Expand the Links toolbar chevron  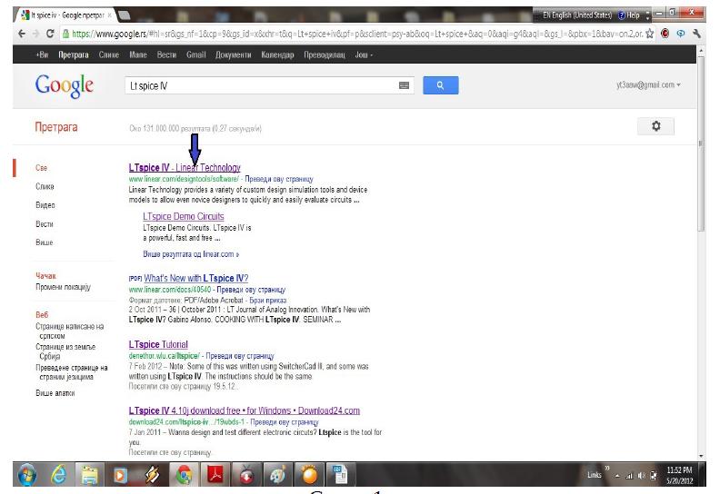pos(607,469)
